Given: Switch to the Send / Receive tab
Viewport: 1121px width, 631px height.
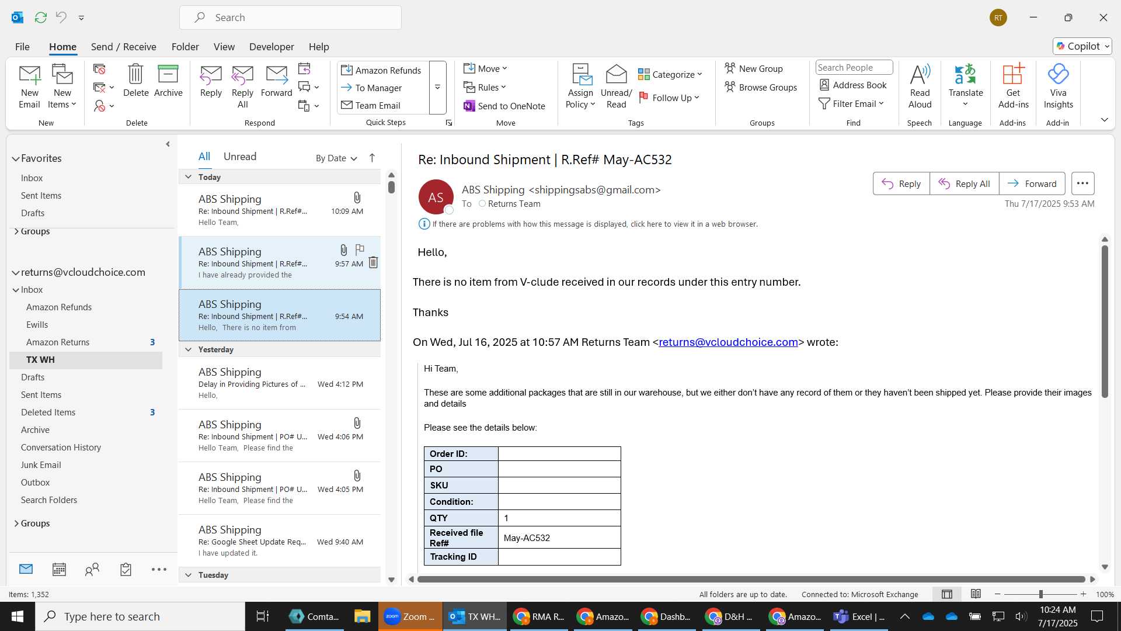Looking at the screenshot, I should [123, 46].
